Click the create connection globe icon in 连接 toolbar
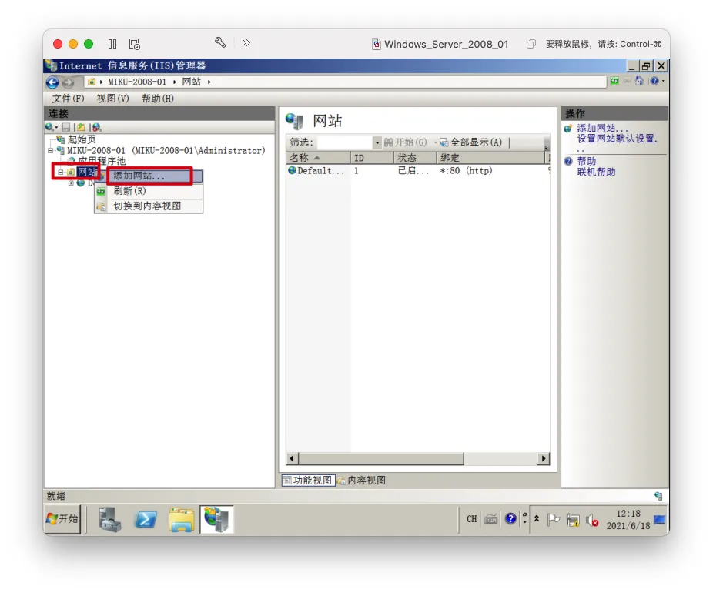Image resolution: width=713 pixels, height=593 pixels. pos(49,127)
